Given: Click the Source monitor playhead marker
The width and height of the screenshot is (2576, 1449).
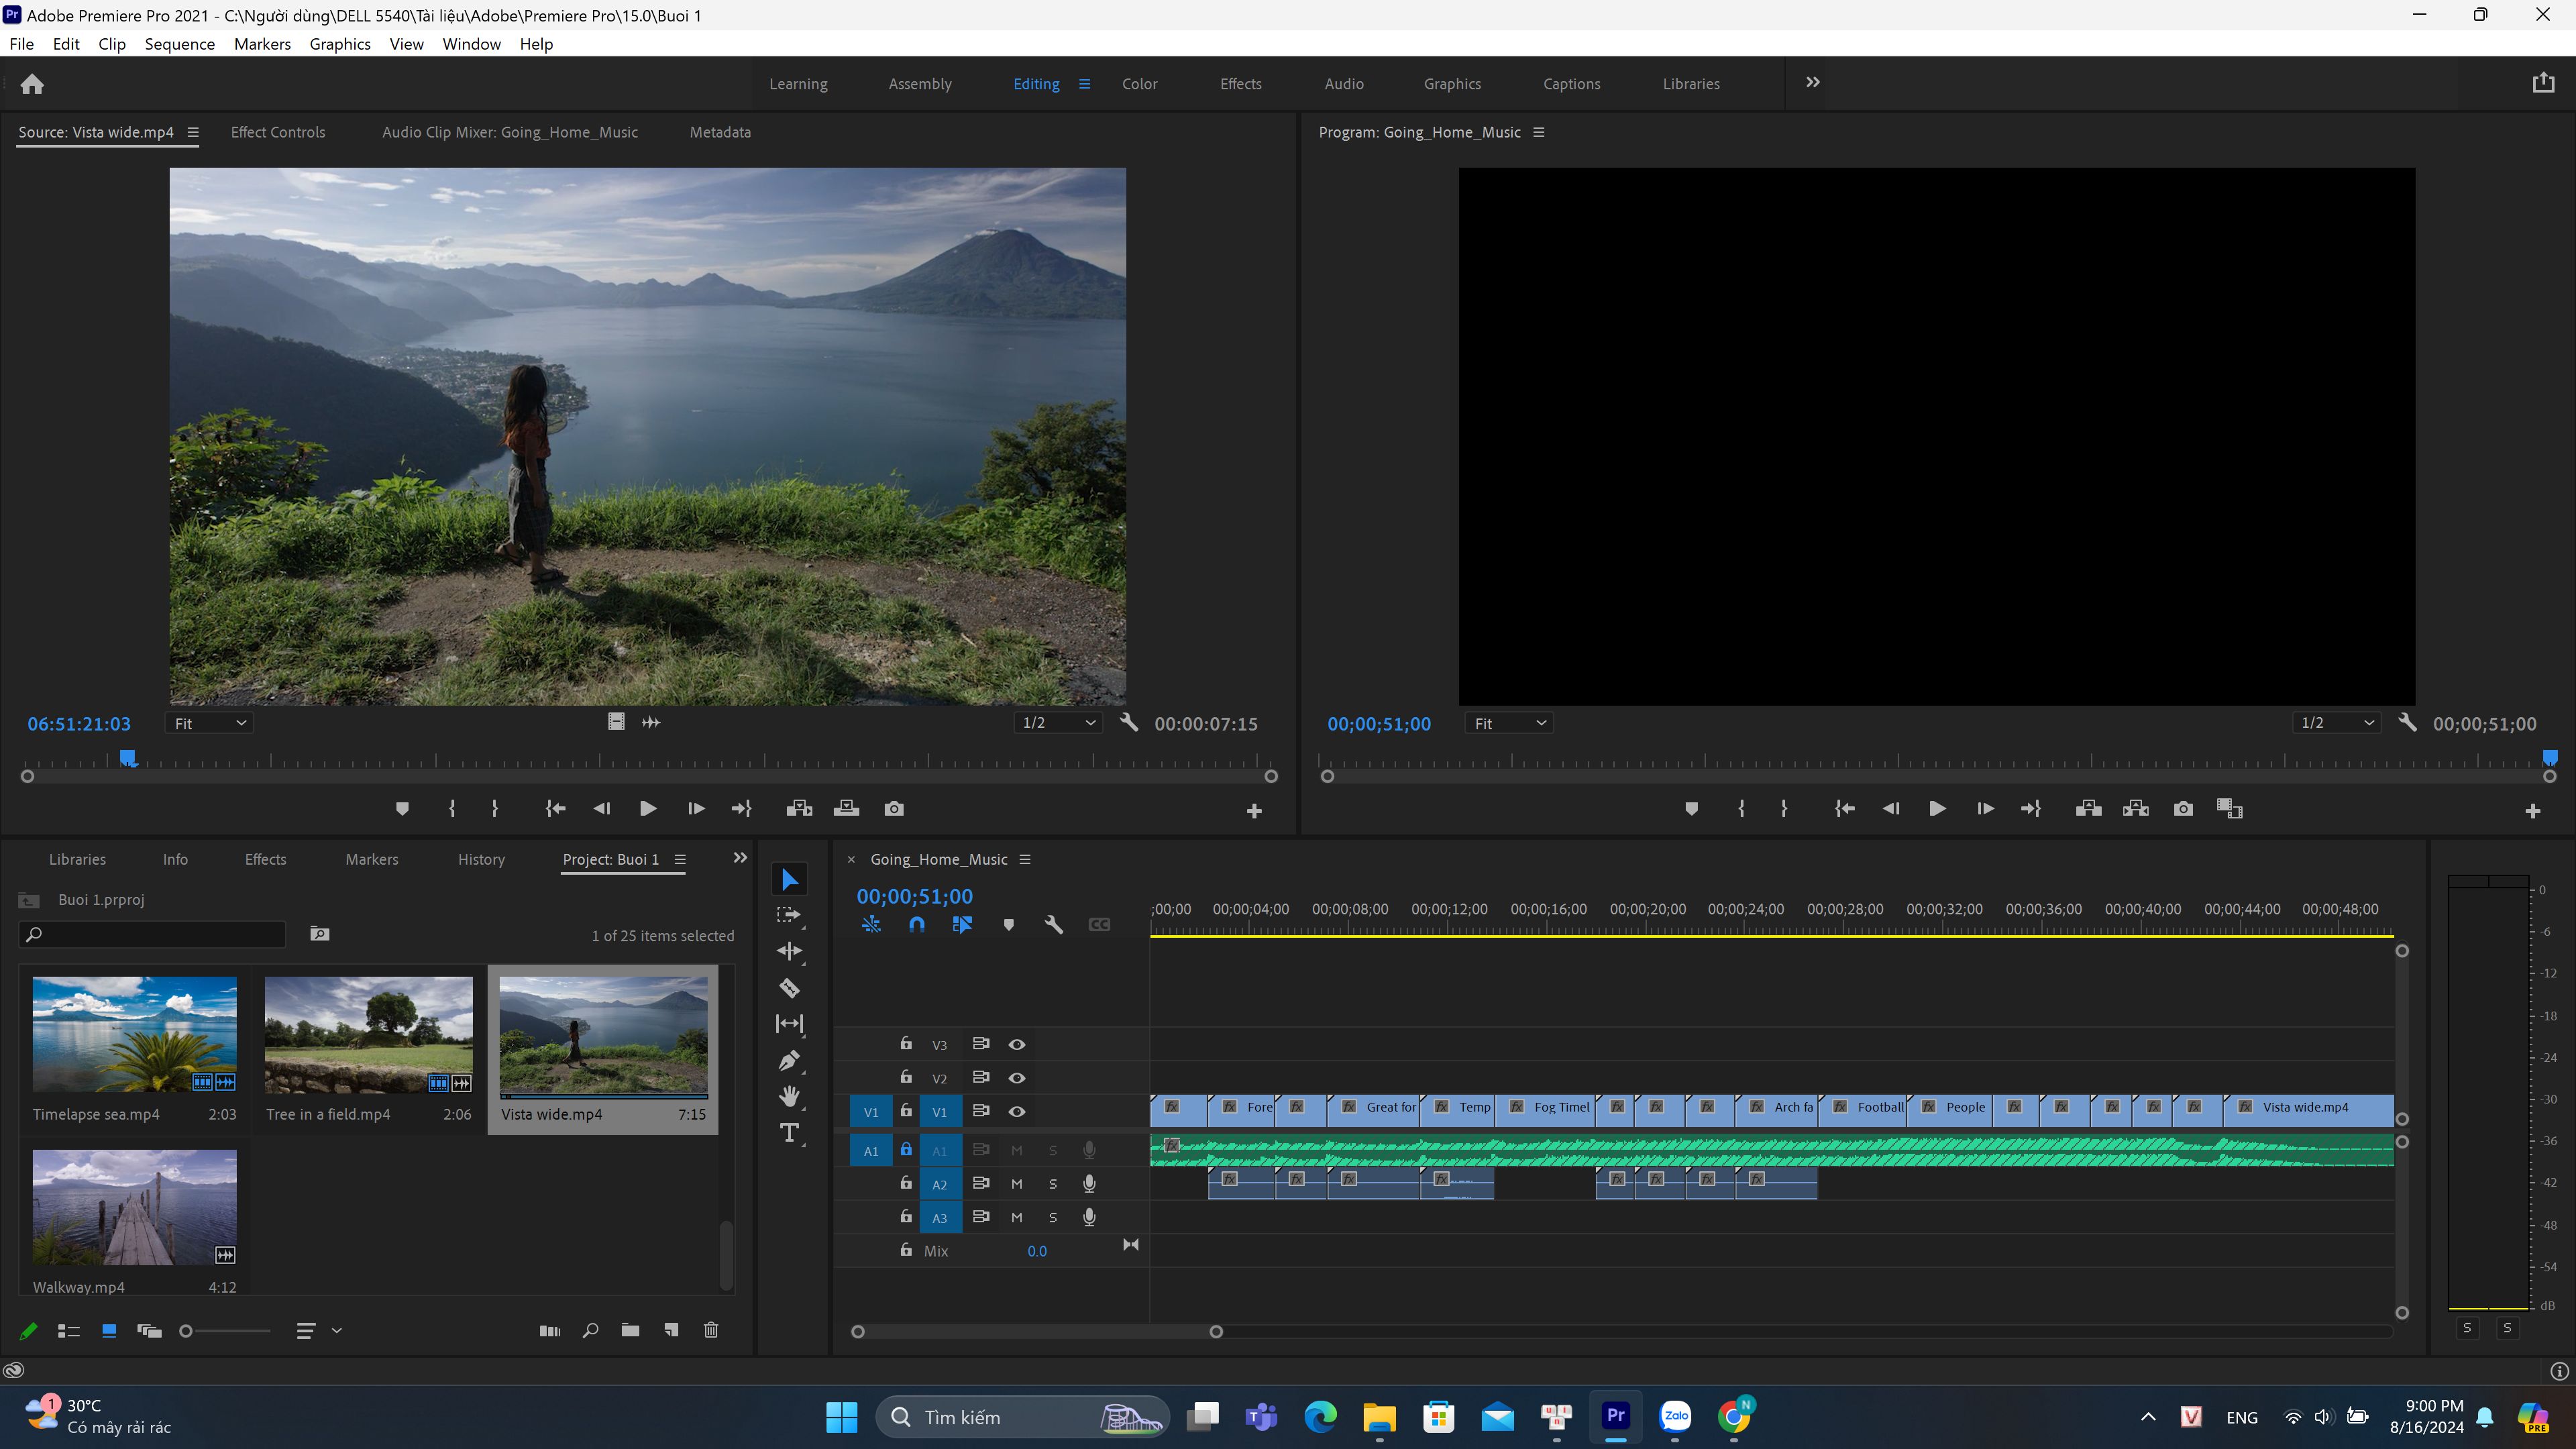Looking at the screenshot, I should tap(128, 758).
